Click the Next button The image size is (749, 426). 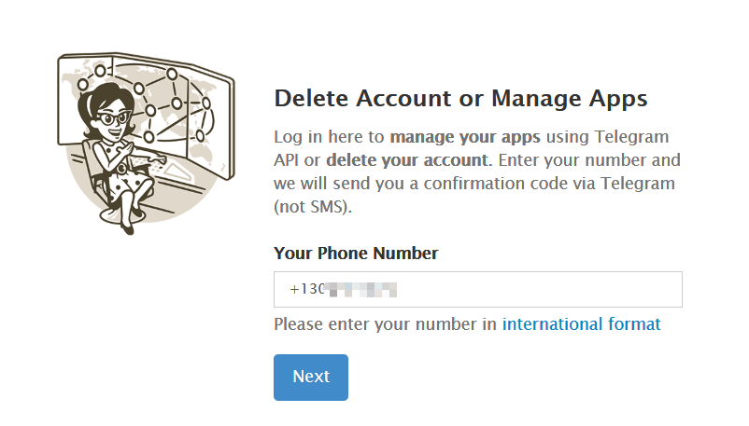310,377
